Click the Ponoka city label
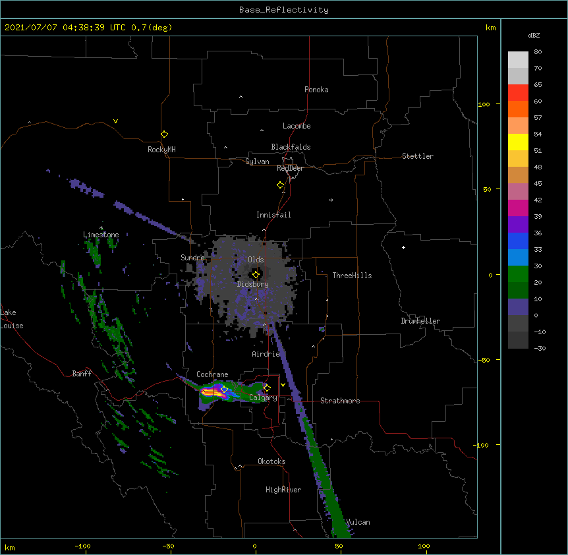 click(316, 90)
